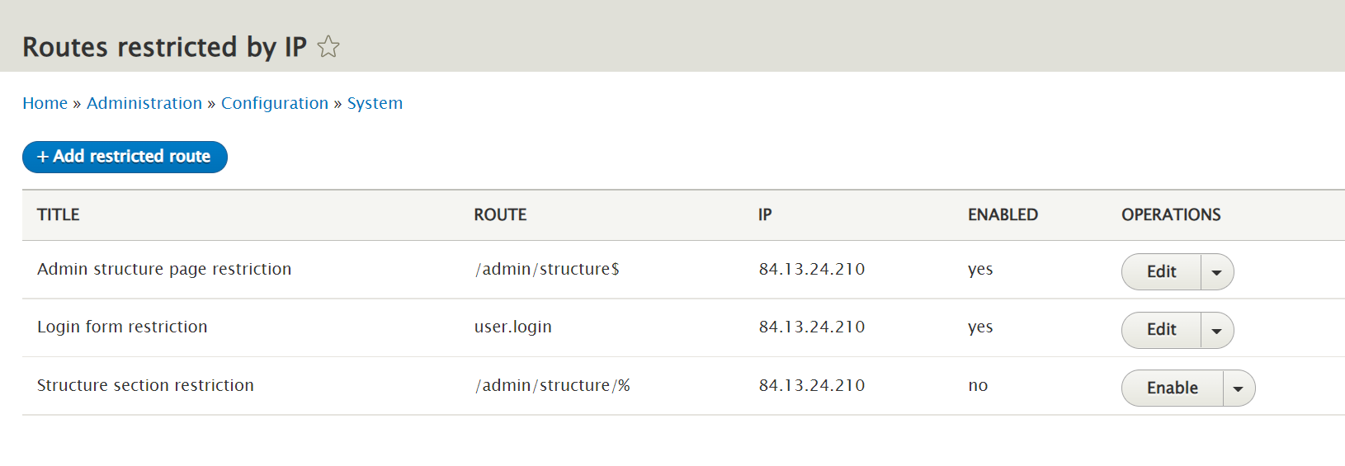Click the OPERATIONS column header
This screenshot has height=466, width=1345.
click(x=1171, y=214)
